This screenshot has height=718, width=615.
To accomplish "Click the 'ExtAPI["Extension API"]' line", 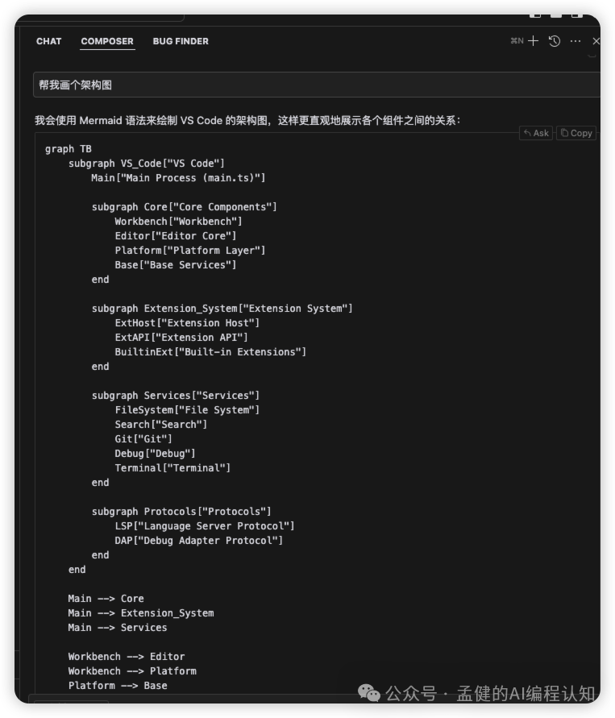I will pyautogui.click(x=181, y=338).
